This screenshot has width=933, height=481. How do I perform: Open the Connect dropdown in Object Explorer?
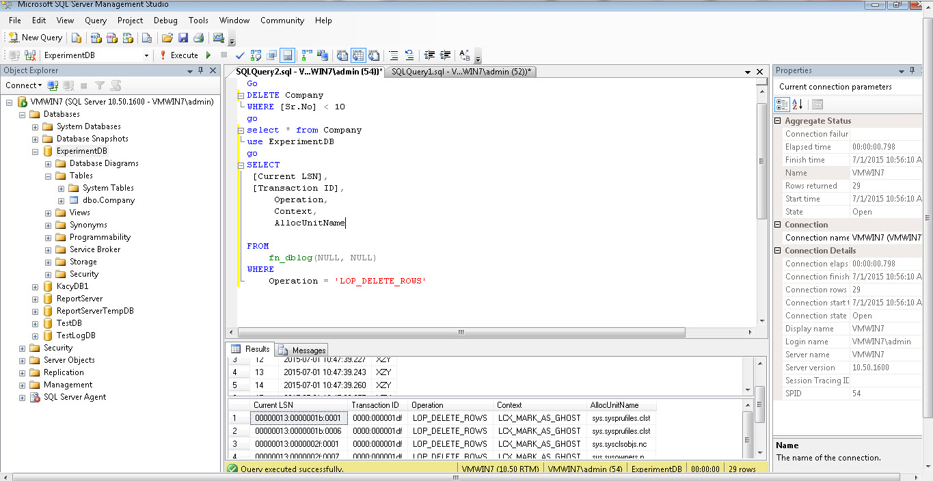click(x=24, y=85)
